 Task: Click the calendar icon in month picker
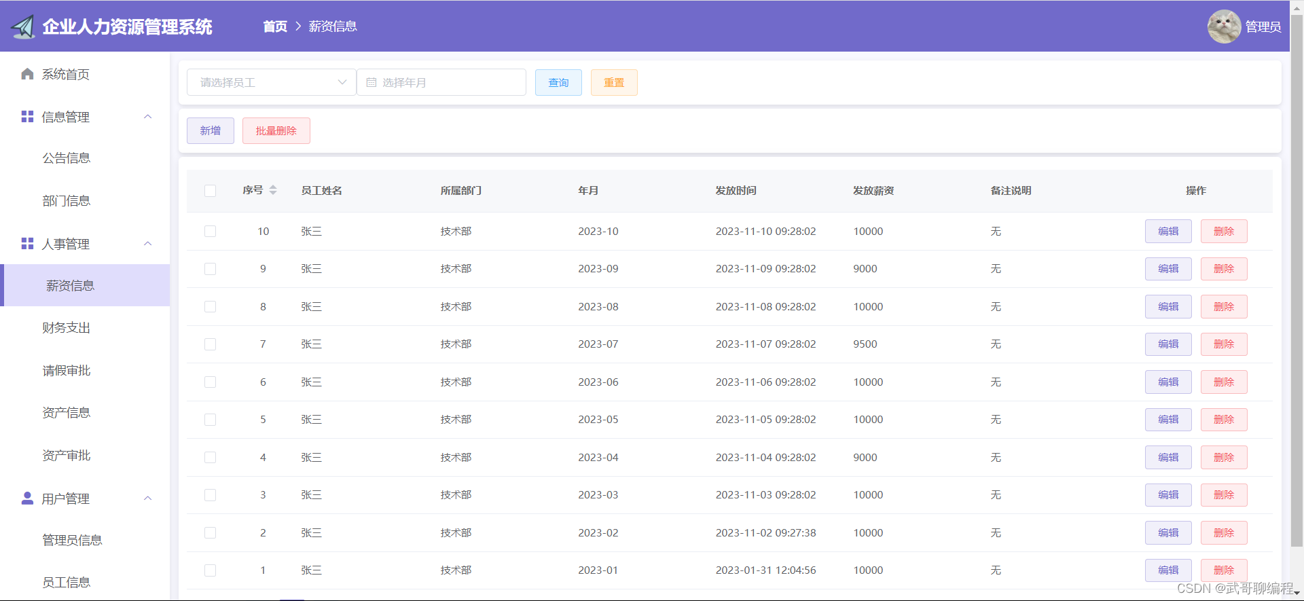[372, 82]
